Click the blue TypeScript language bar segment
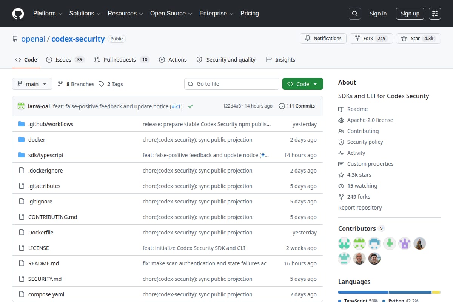 click(x=363, y=292)
